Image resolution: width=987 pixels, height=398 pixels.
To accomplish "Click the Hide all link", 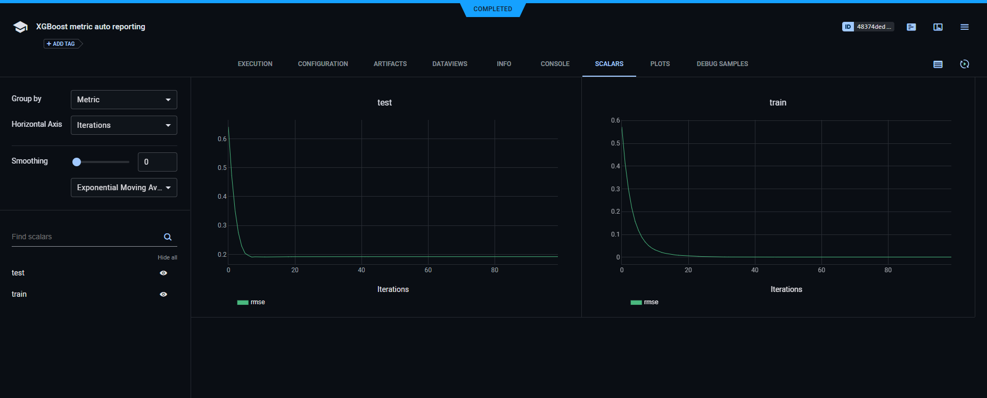I will tap(167, 257).
